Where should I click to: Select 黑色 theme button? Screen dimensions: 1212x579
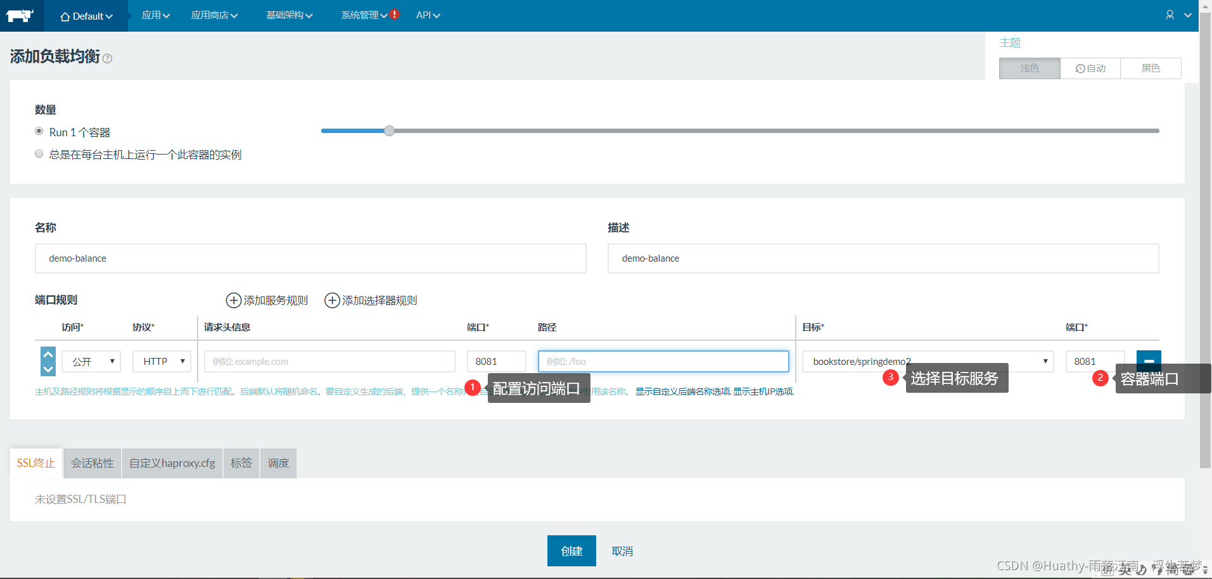click(x=1151, y=68)
